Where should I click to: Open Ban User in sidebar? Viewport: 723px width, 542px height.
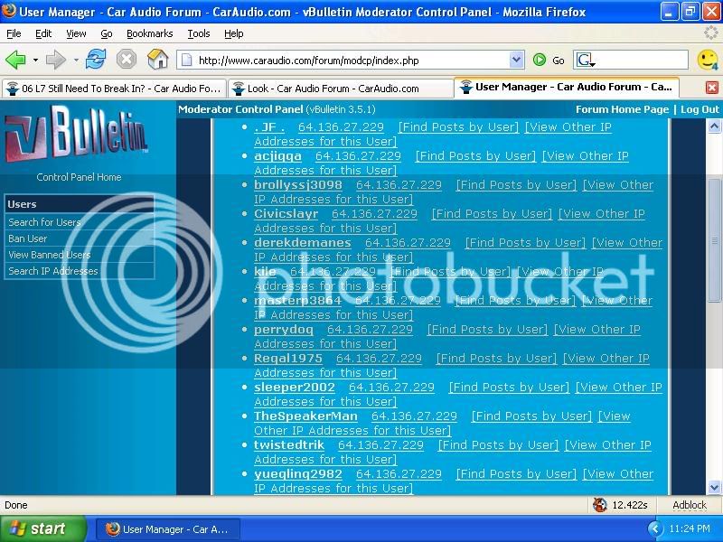click(x=28, y=238)
